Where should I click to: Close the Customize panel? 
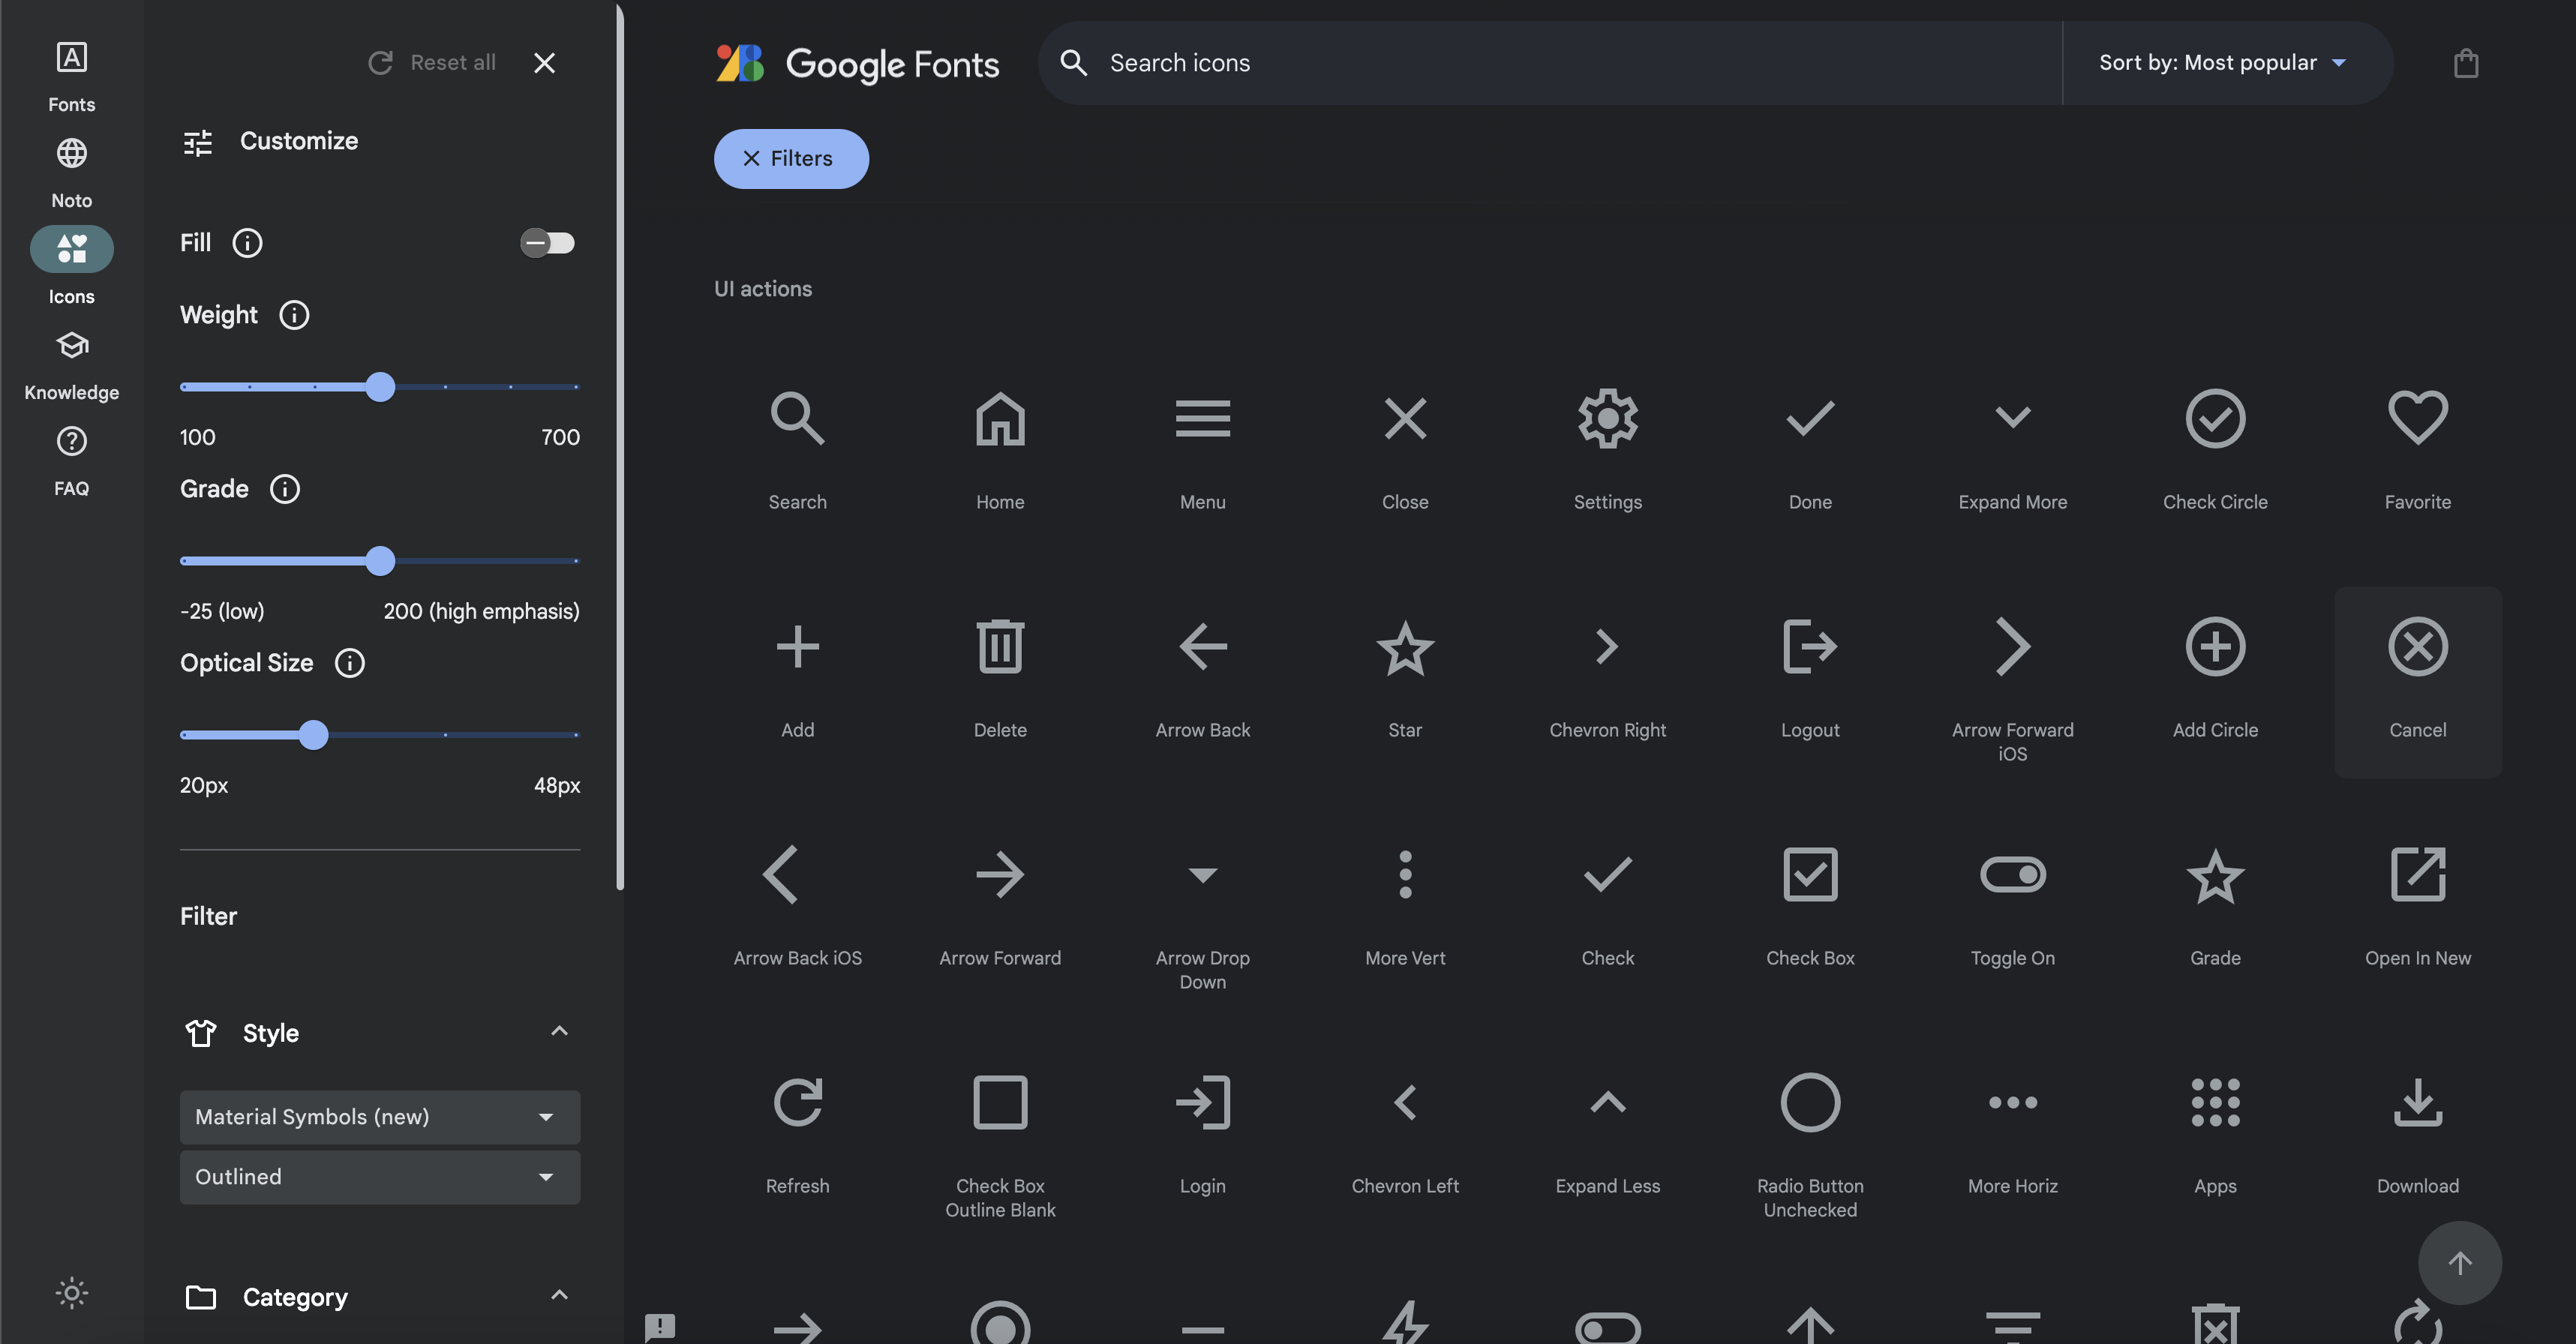pyautogui.click(x=544, y=63)
